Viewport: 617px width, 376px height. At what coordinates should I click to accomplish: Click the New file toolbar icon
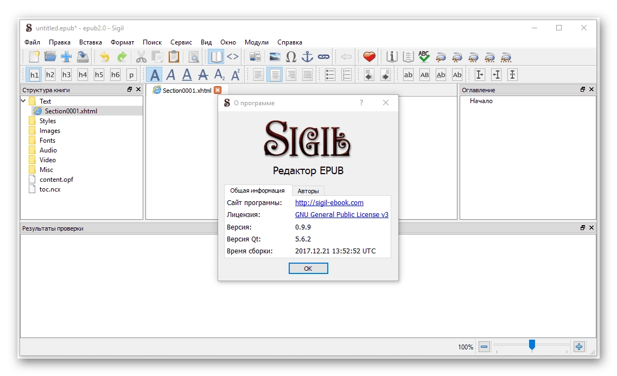[x=34, y=57]
